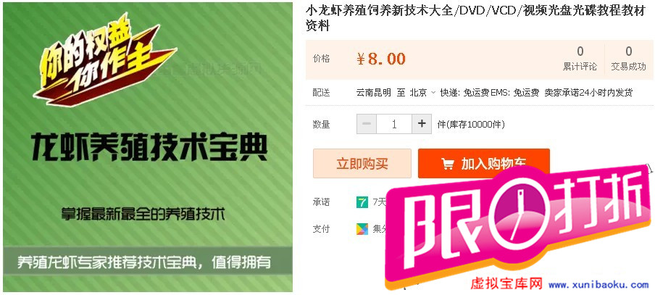Open the 累计评论 review count
Viewport: 655px width, 295px height.
click(580, 59)
